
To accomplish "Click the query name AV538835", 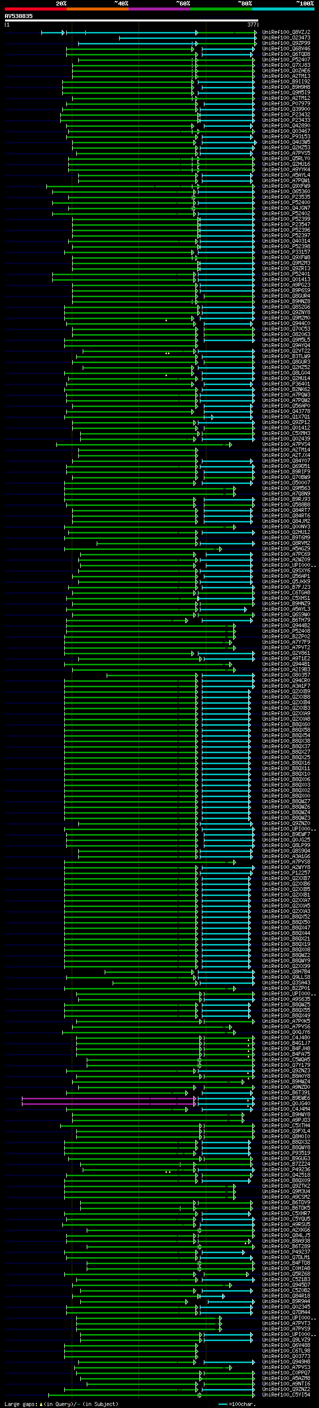I will click(x=18, y=16).
